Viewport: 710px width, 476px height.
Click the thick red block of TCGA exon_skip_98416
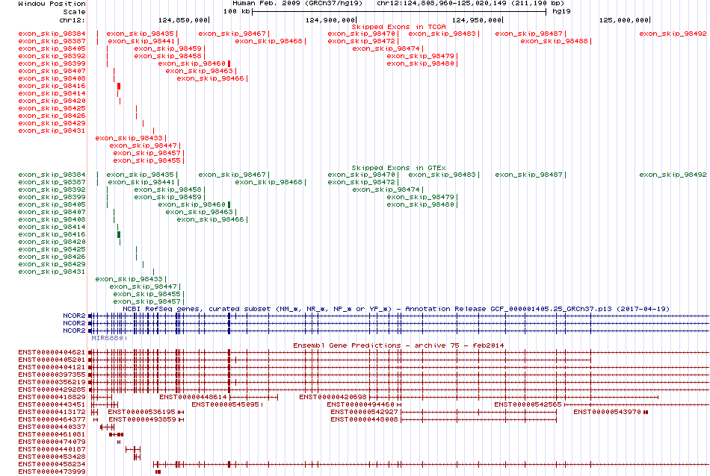click(119, 86)
